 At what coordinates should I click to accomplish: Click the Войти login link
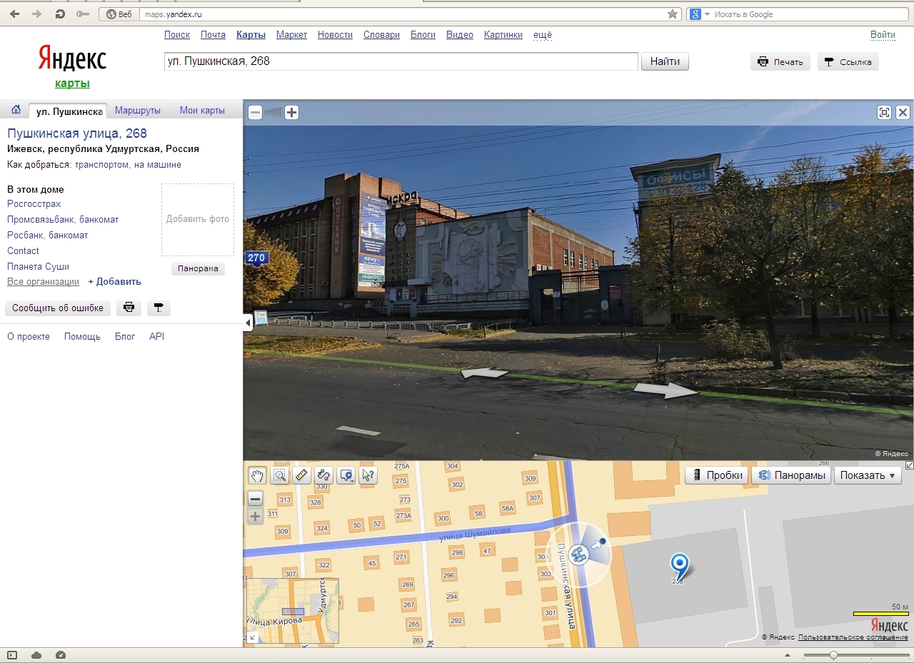click(x=883, y=35)
